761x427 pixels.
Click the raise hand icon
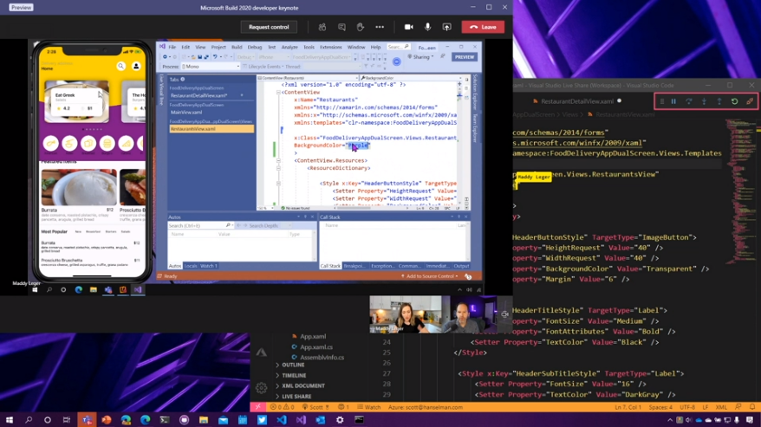[361, 27]
